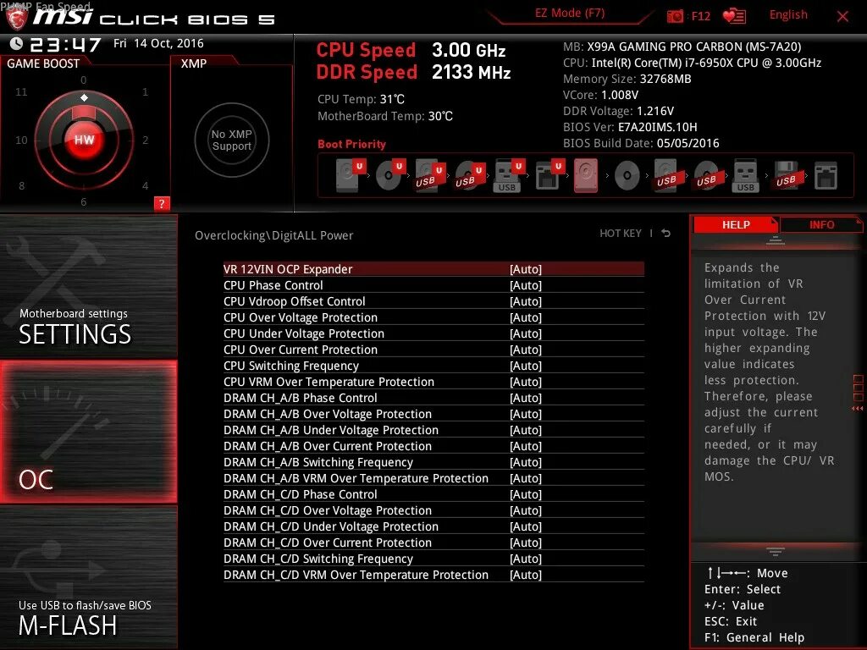Select the UEFI USB CD/DVD boot icon
Viewport: 867px width, 650px height.
click(469, 175)
